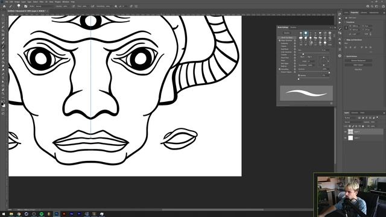
Task: Toggle pressure for size icon in options bar
Action: pyautogui.click(x=131, y=7)
